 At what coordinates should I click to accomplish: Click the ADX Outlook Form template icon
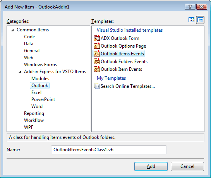97,38
